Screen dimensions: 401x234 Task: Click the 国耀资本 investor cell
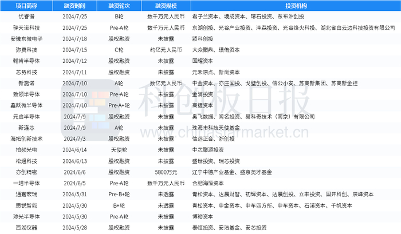coord(203,61)
